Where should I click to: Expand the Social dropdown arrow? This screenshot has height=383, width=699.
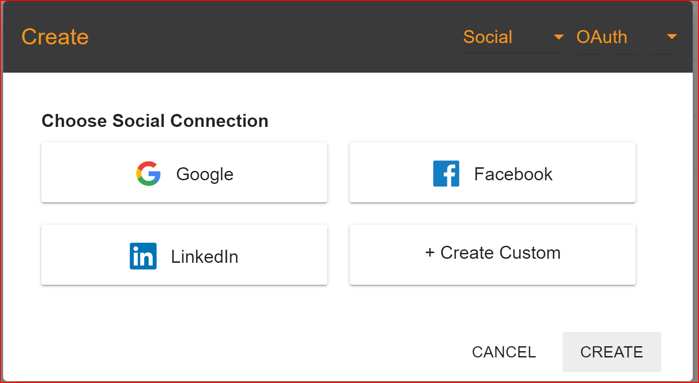(x=558, y=37)
